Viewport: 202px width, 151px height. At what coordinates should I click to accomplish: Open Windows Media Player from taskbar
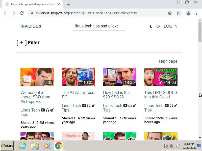[x=46, y=146]
